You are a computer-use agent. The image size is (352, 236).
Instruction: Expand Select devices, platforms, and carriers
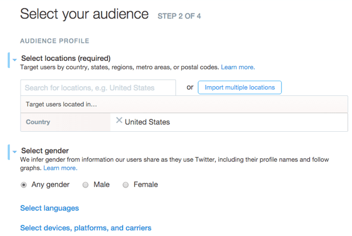86,228
